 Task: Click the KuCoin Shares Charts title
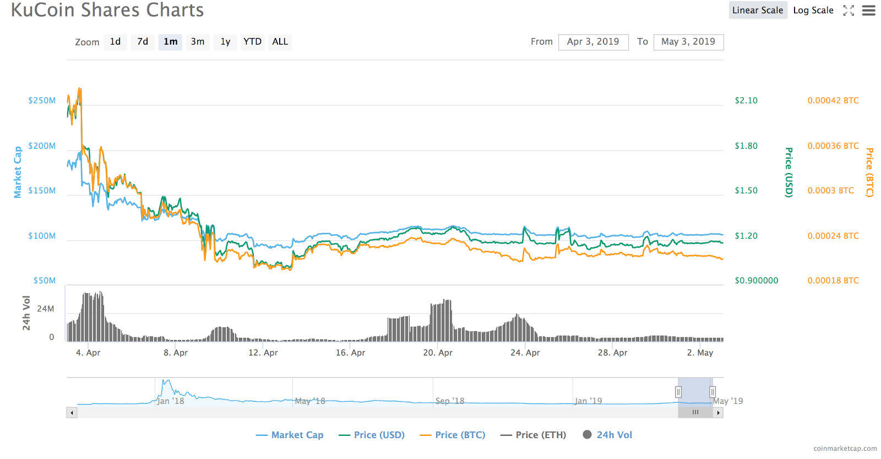(x=107, y=10)
